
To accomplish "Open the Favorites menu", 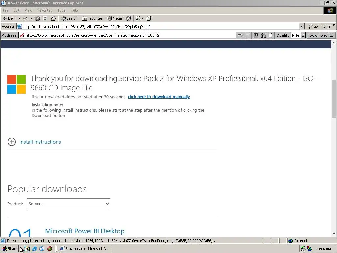I will pyautogui.click(x=44, y=10).
